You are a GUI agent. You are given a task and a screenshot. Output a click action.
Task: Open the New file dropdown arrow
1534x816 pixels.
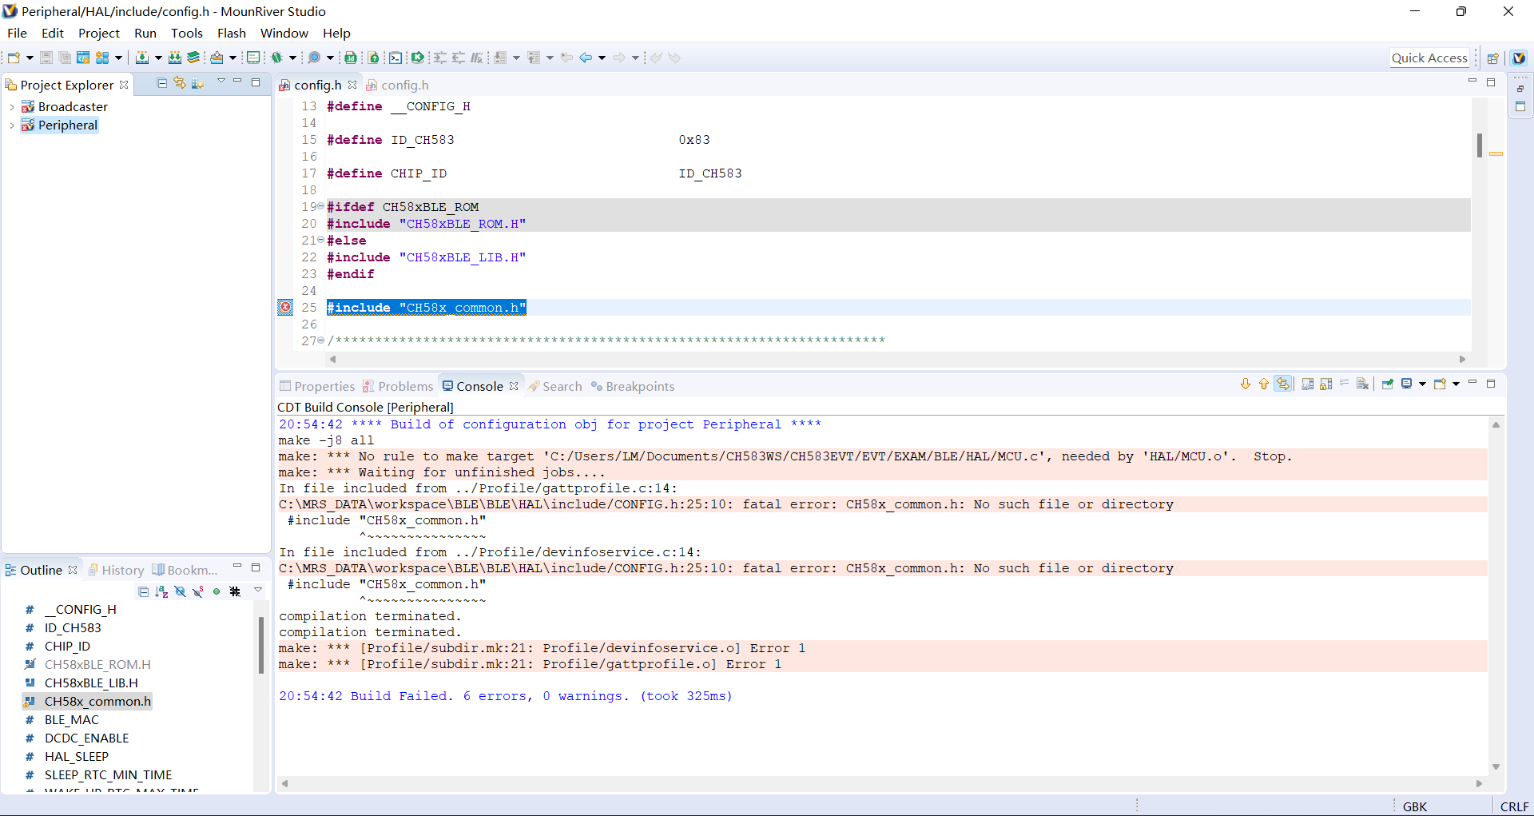pyautogui.click(x=30, y=58)
